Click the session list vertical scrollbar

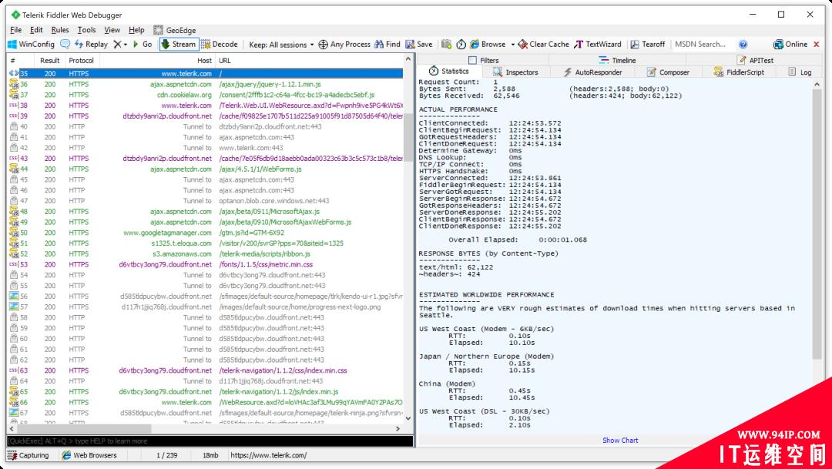pyautogui.click(x=408, y=138)
